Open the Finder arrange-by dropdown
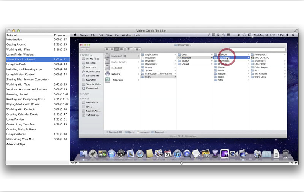The image size is (304, 192). (x=138, y=49)
